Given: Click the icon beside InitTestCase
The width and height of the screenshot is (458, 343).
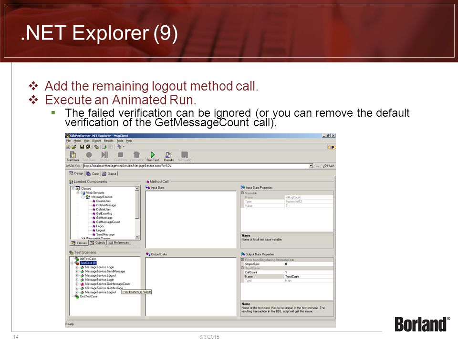Looking at the screenshot, I should coord(77,259).
